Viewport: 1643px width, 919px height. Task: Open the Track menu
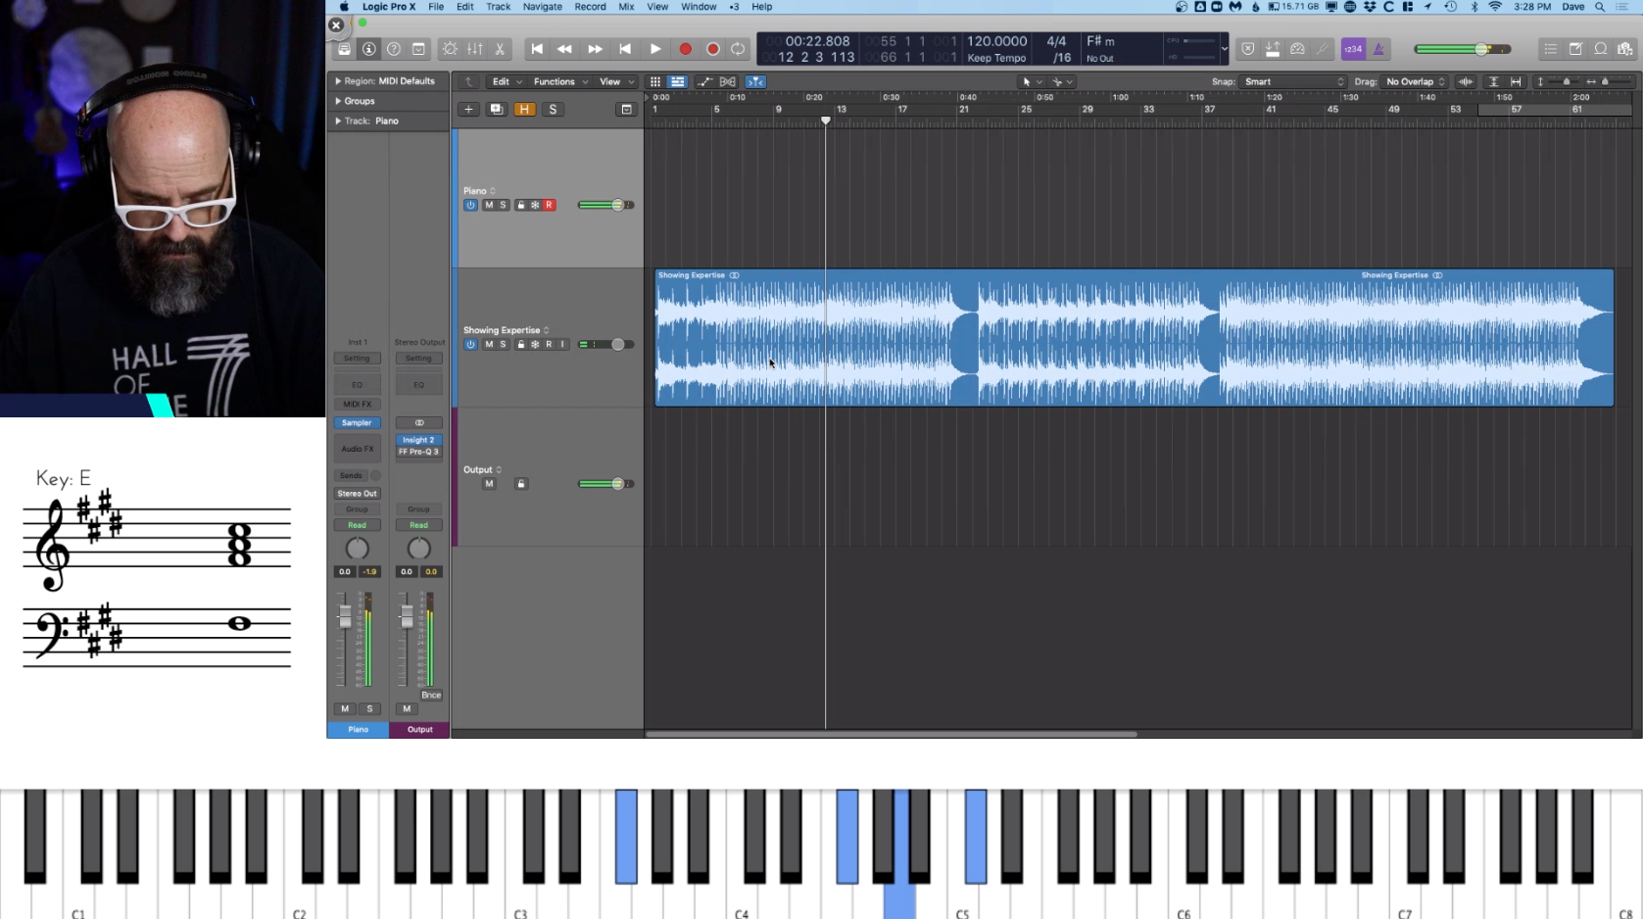(x=499, y=7)
